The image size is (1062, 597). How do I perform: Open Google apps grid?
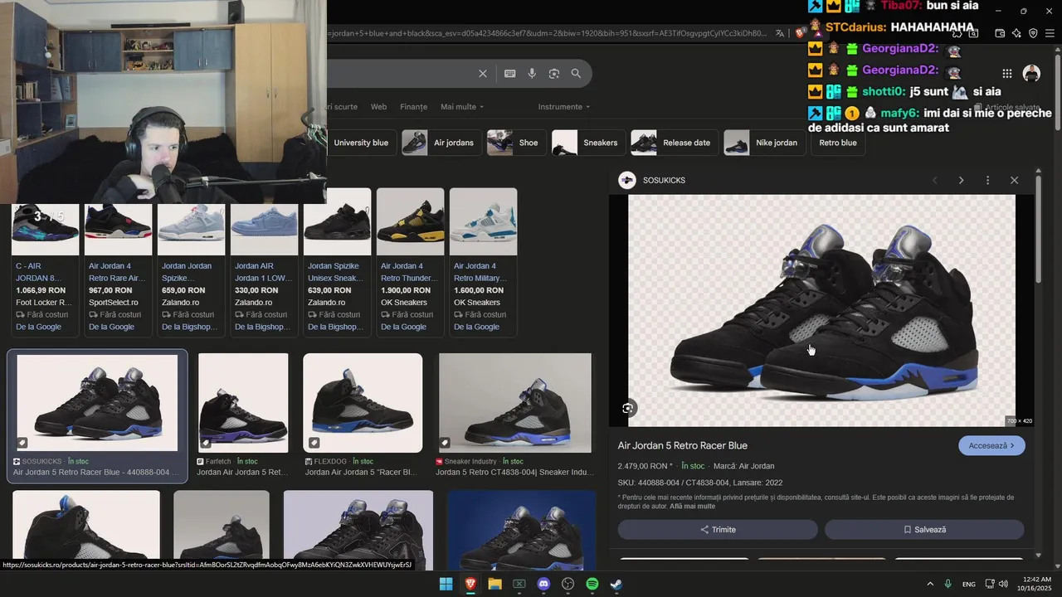tap(1006, 74)
